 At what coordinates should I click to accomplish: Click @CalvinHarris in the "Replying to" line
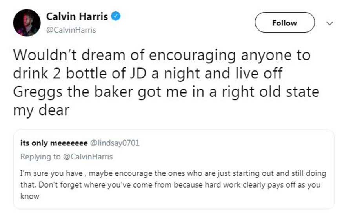point(87,157)
